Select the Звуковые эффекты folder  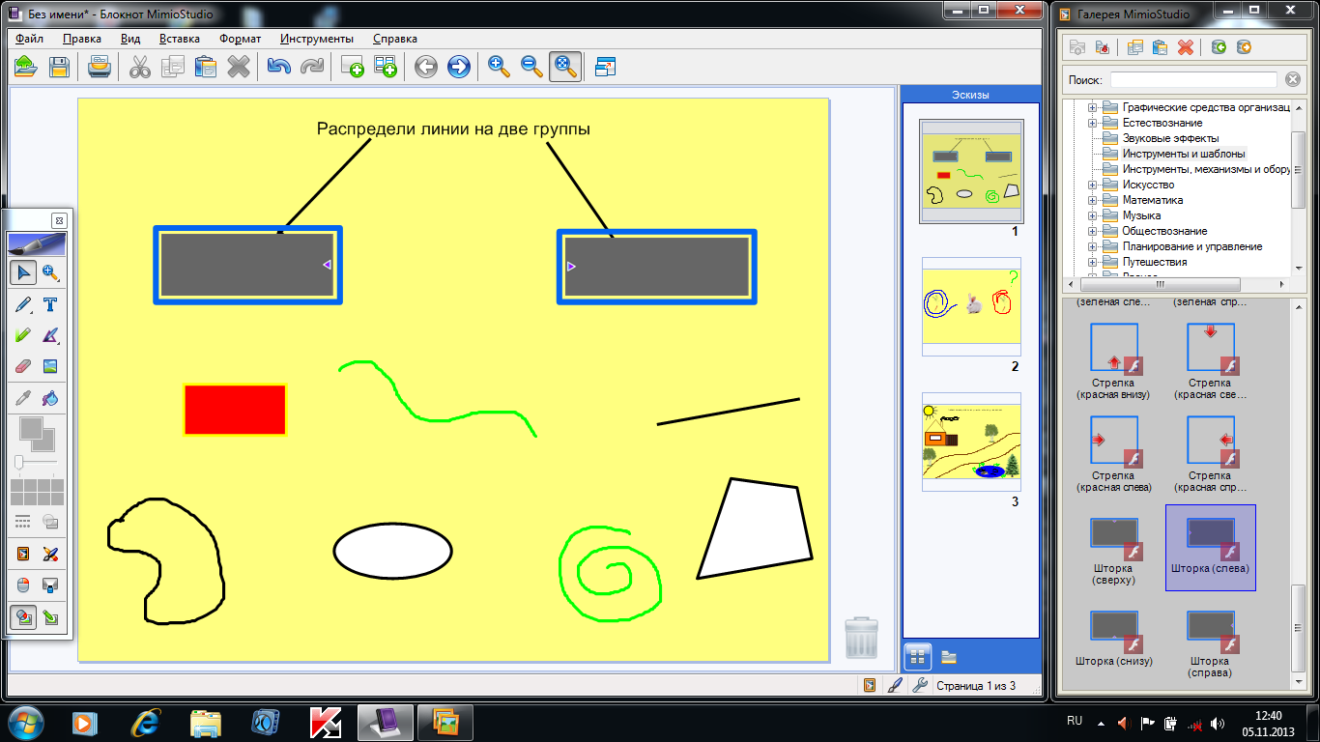pos(1170,138)
